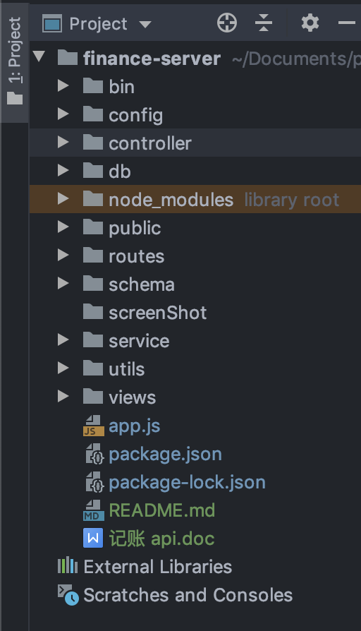
Task: Collapse all with the toolbar arrows icon
Action: click(x=264, y=23)
